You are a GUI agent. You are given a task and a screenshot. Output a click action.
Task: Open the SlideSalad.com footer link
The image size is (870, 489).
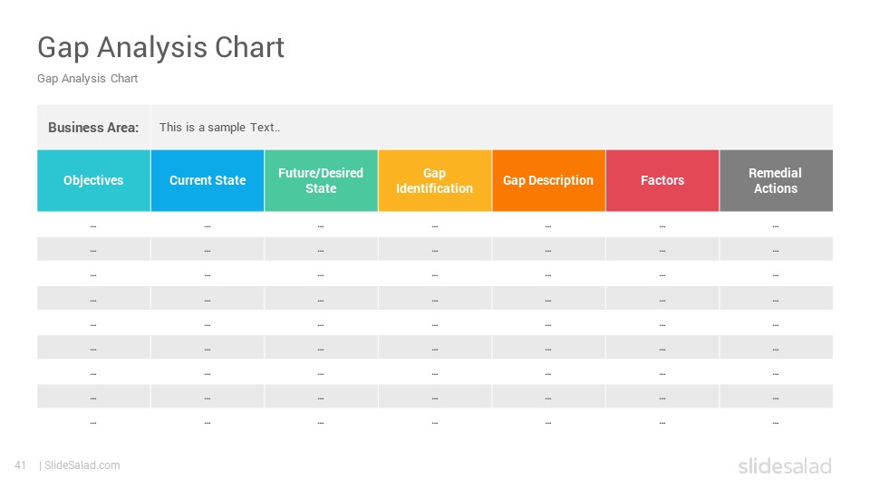click(x=82, y=465)
